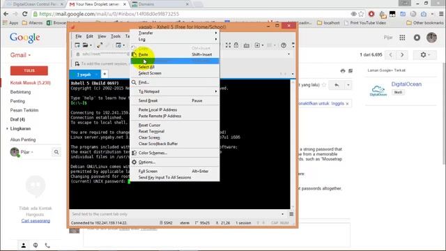Open Color Schemes... from the menu
The image size is (446, 251).
coord(175,153)
